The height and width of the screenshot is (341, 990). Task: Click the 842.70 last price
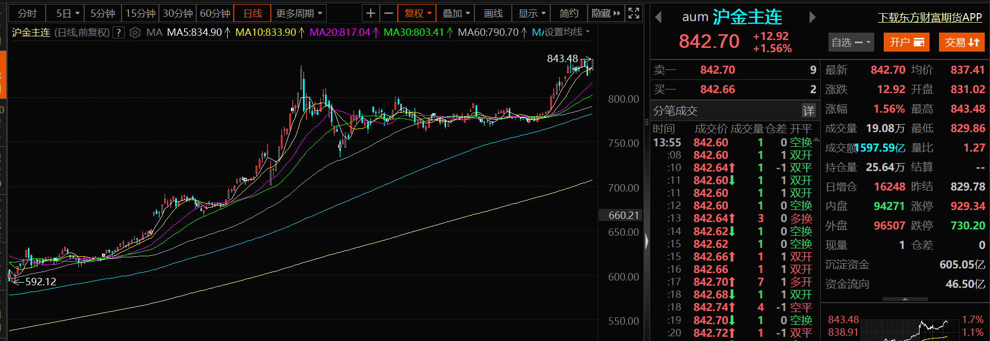709,41
